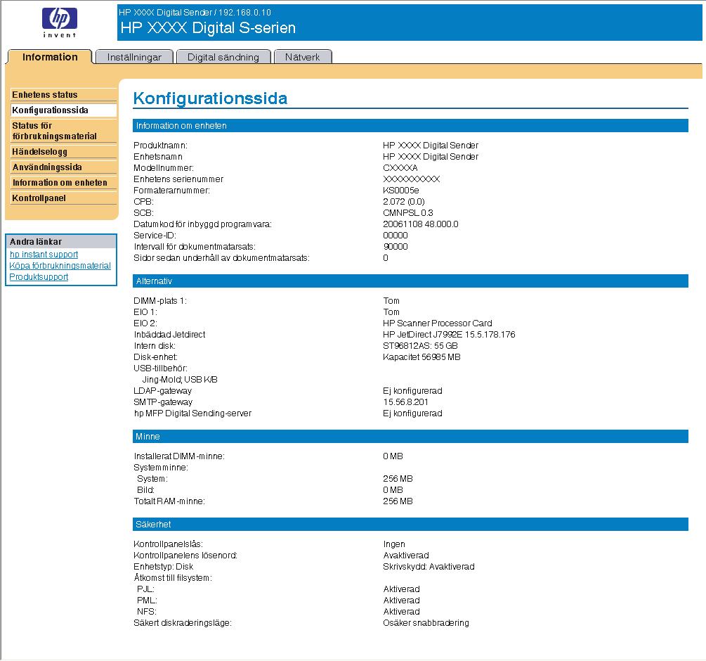706x661 pixels.
Task: Click the DIMM-plats 1 label
Action: coord(160,300)
